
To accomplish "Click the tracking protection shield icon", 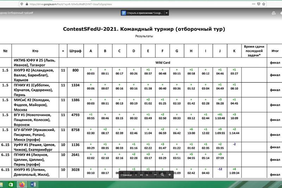I will click(x=22, y=4).
